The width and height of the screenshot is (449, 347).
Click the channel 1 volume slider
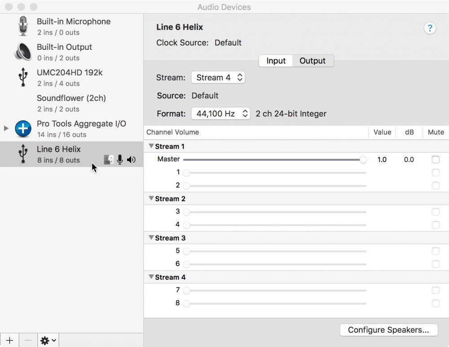pos(275,173)
